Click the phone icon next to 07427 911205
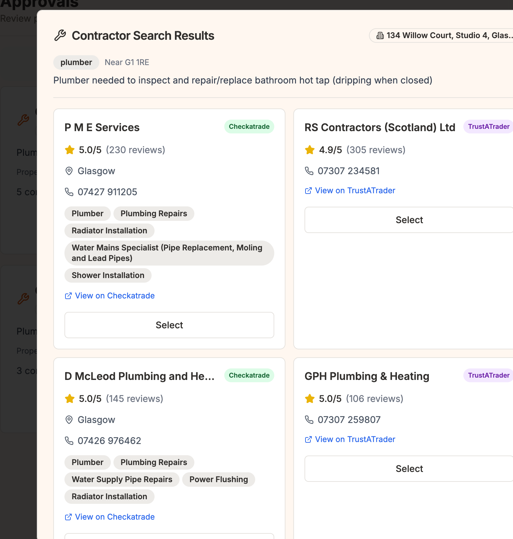The image size is (513, 539). click(69, 192)
